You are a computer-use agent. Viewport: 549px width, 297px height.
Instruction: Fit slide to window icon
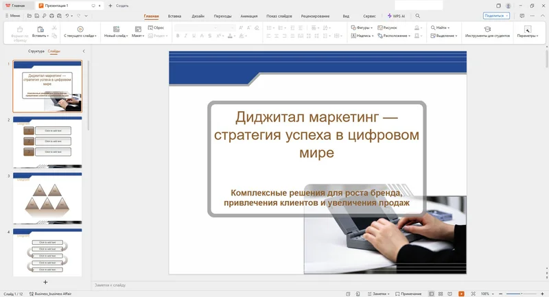[x=474, y=294]
